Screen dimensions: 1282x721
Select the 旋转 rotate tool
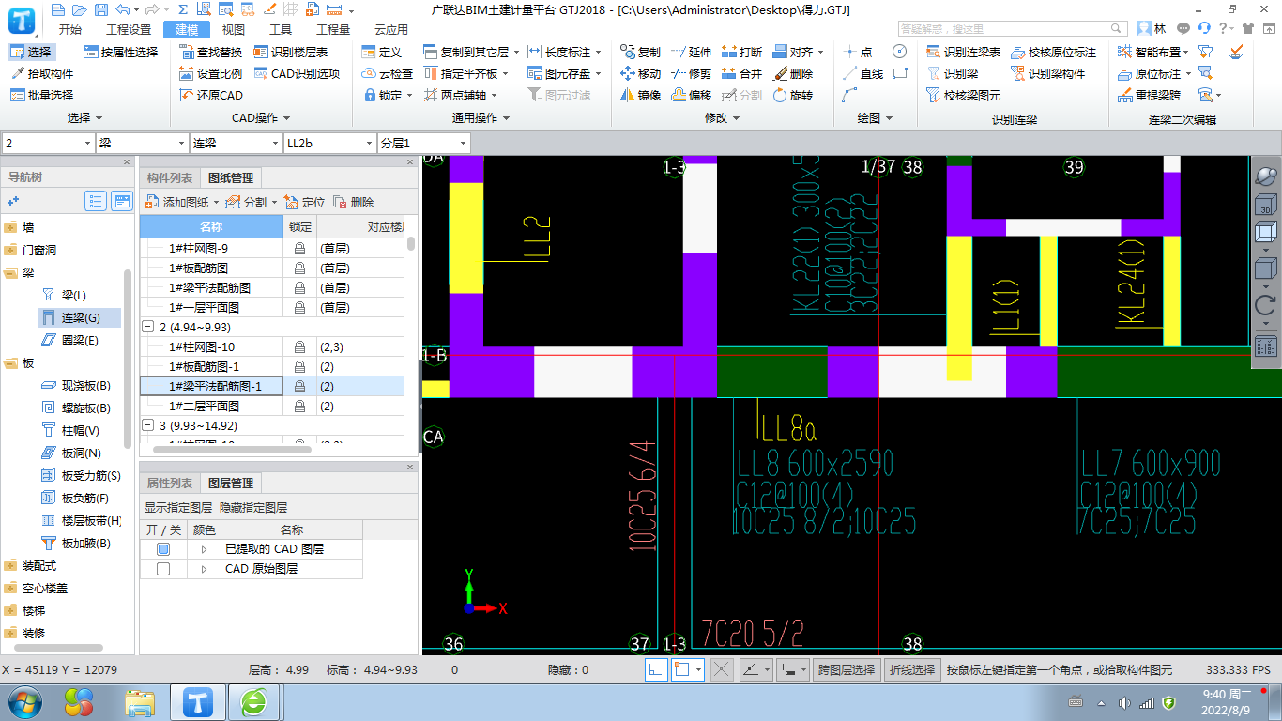[x=793, y=95]
